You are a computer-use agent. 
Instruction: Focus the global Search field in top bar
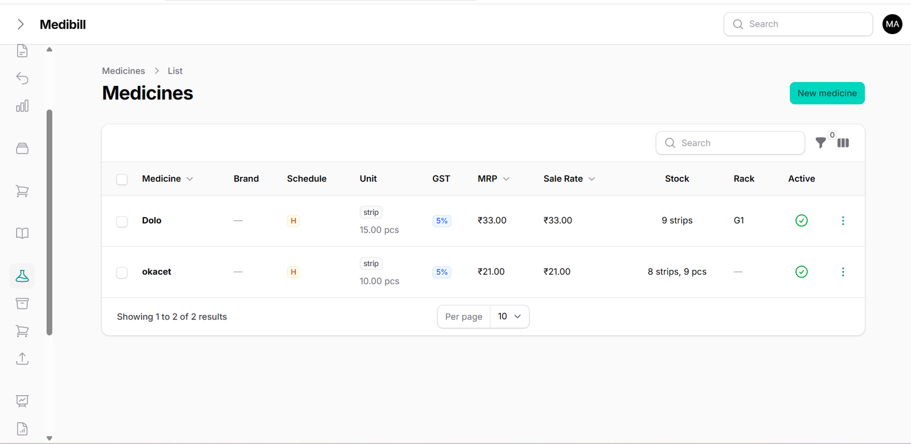(798, 24)
